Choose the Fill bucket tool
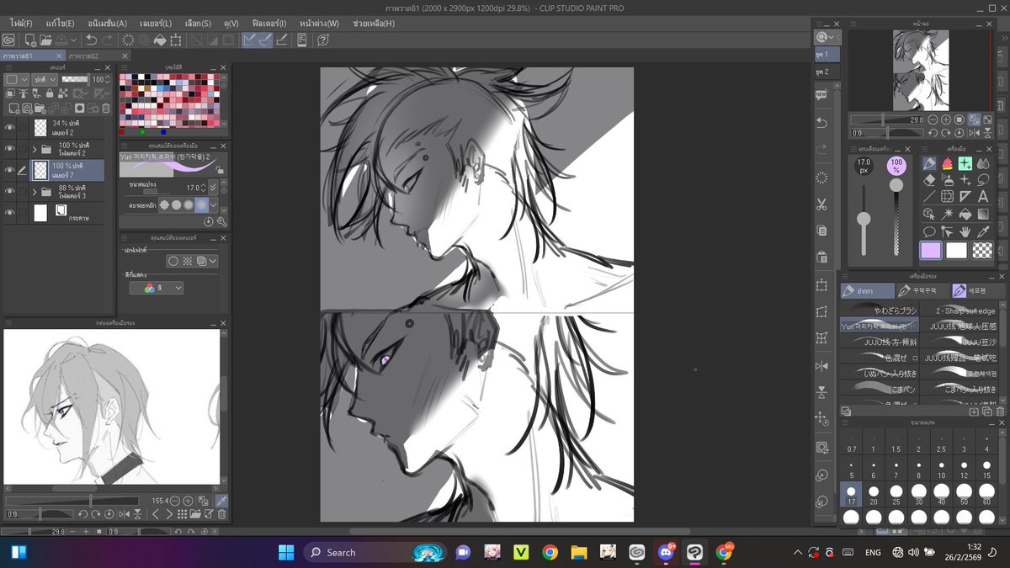The image size is (1010, 568). (x=965, y=214)
